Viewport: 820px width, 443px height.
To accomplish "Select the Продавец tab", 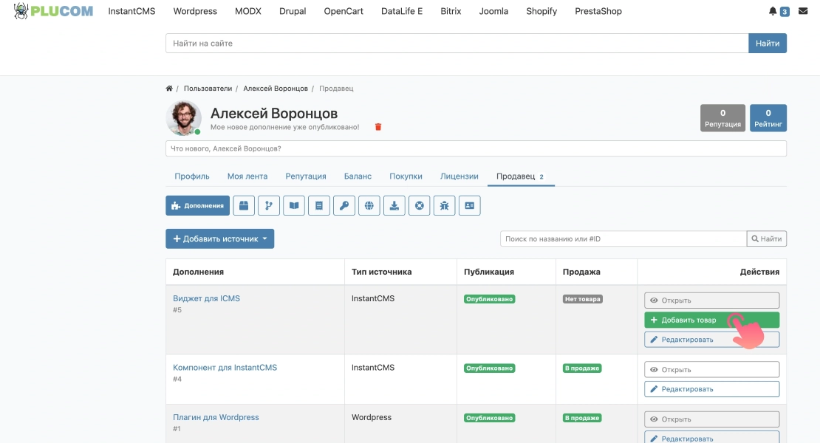I will (x=521, y=176).
